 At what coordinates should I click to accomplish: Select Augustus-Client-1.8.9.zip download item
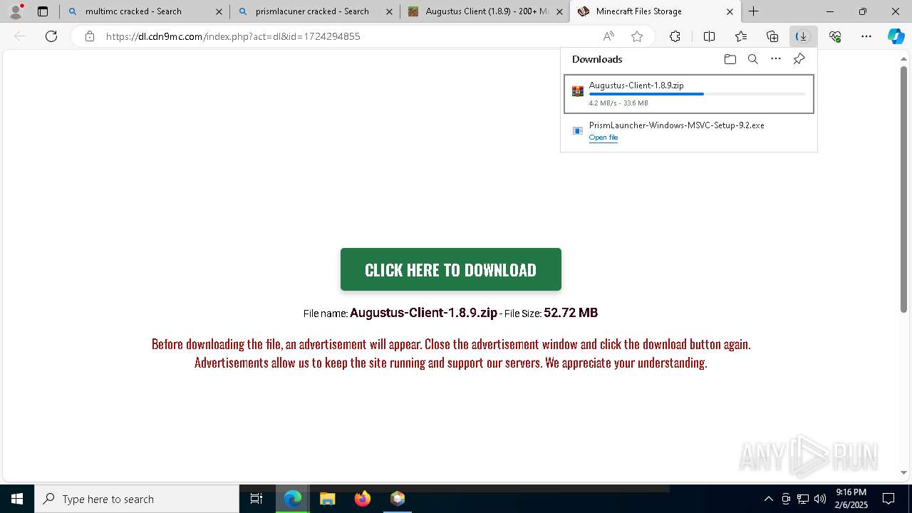point(689,94)
